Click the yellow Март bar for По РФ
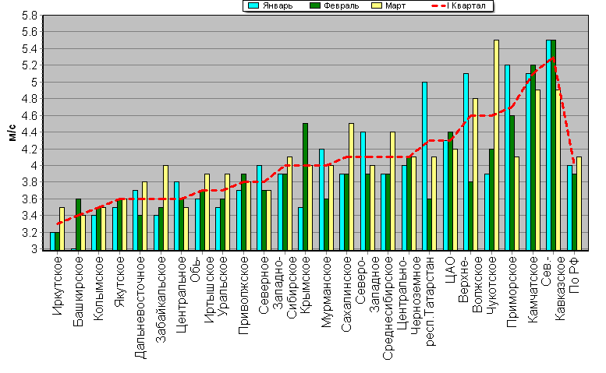Screen dimensions: 606x373 click(579, 203)
